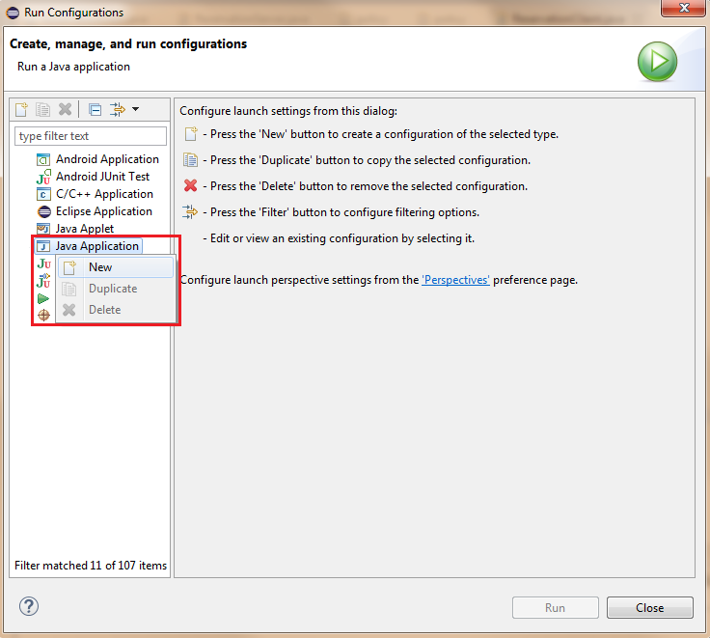This screenshot has height=638, width=710.
Task: Click the Close button
Action: coord(650,608)
